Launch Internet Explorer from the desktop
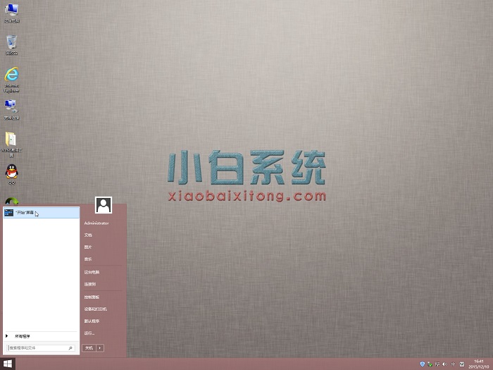Viewport: 493px width, 370px height. pyautogui.click(x=11, y=75)
